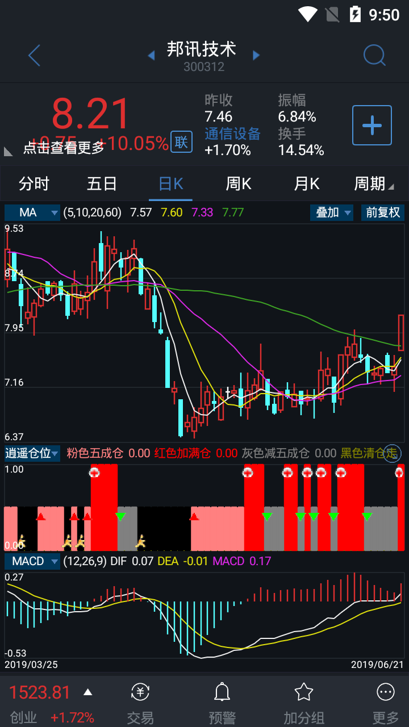
Task: Tap the +1.72% index change
Action: tap(72, 718)
